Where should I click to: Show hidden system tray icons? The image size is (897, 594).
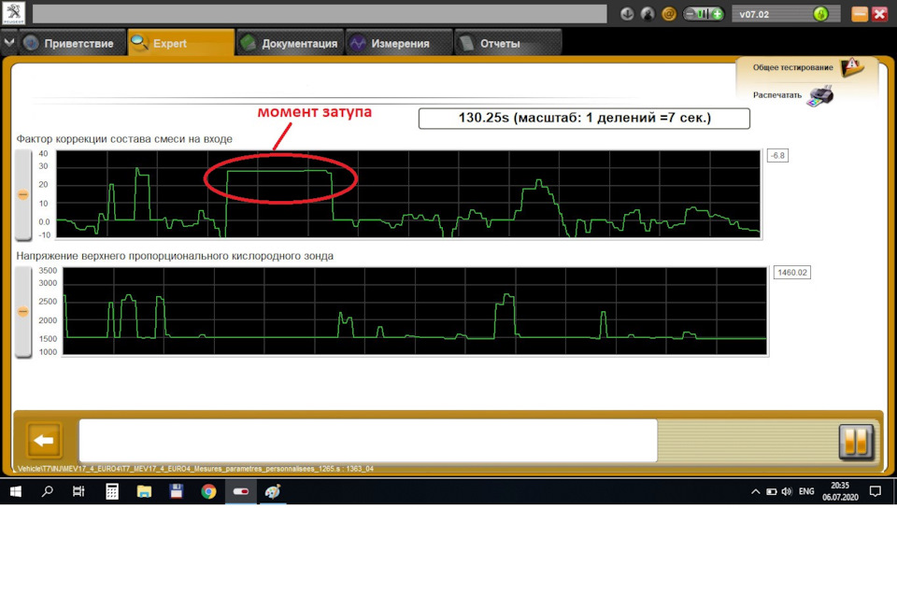click(755, 491)
